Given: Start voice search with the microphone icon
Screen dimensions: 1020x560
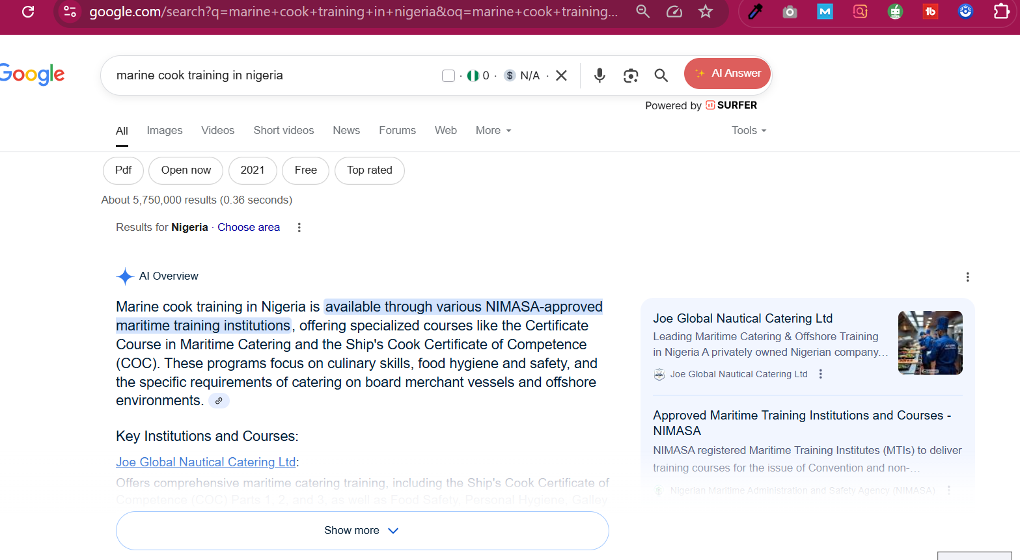Looking at the screenshot, I should coord(600,75).
